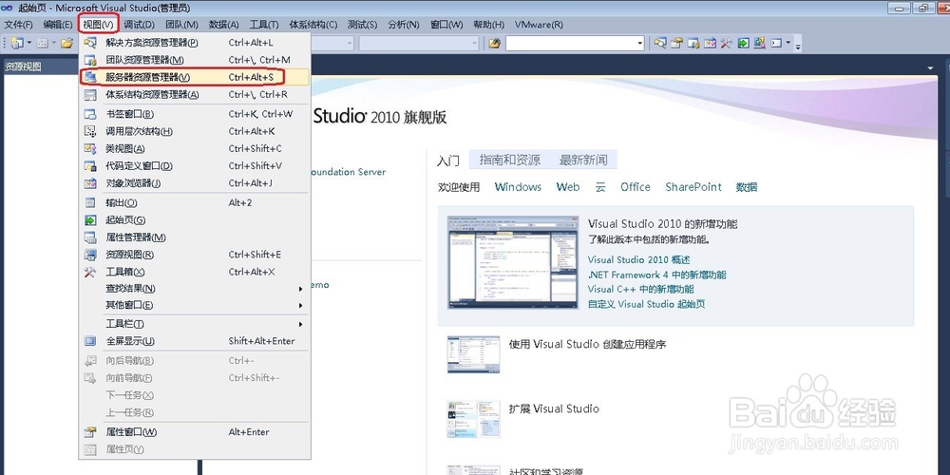Click the Find in Files toolbar icon
This screenshot has height=475, width=950.
pyautogui.click(x=494, y=43)
